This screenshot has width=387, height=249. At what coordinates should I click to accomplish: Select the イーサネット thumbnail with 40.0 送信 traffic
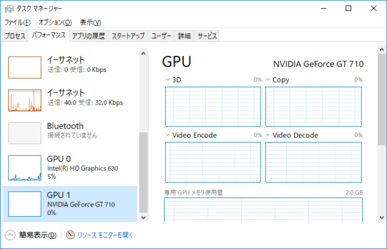(x=25, y=100)
